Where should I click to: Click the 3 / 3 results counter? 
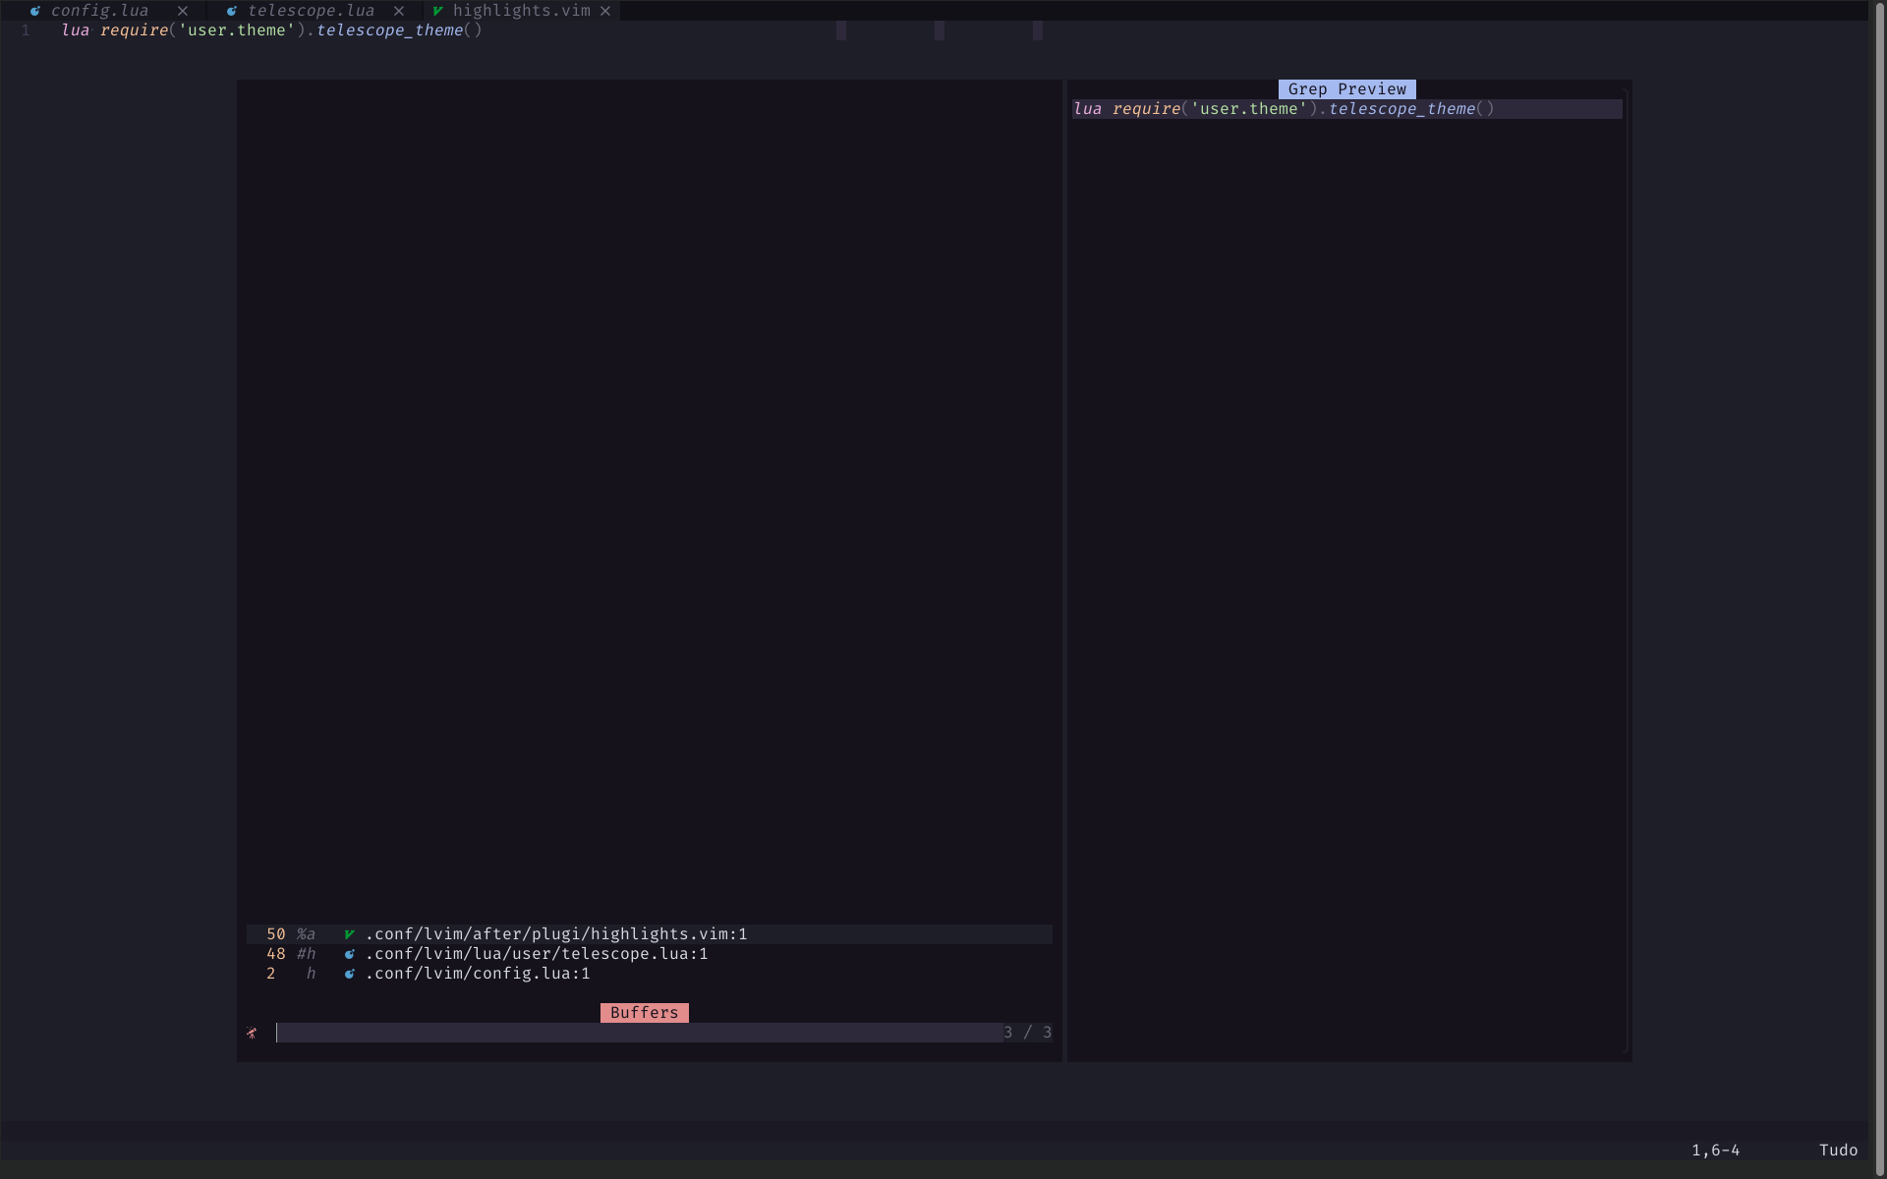click(1027, 1033)
